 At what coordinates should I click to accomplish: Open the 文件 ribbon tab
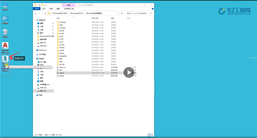pos(37,9)
